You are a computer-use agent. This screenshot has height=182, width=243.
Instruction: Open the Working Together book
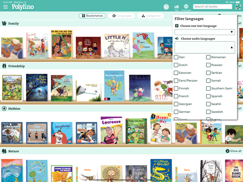114,86
